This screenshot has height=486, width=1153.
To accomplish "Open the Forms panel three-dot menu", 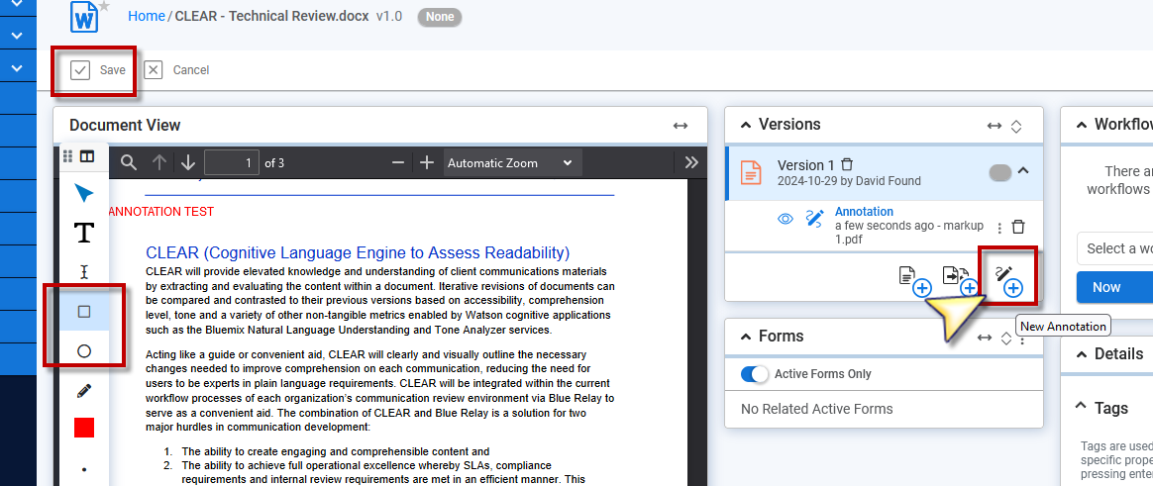I will [1022, 339].
